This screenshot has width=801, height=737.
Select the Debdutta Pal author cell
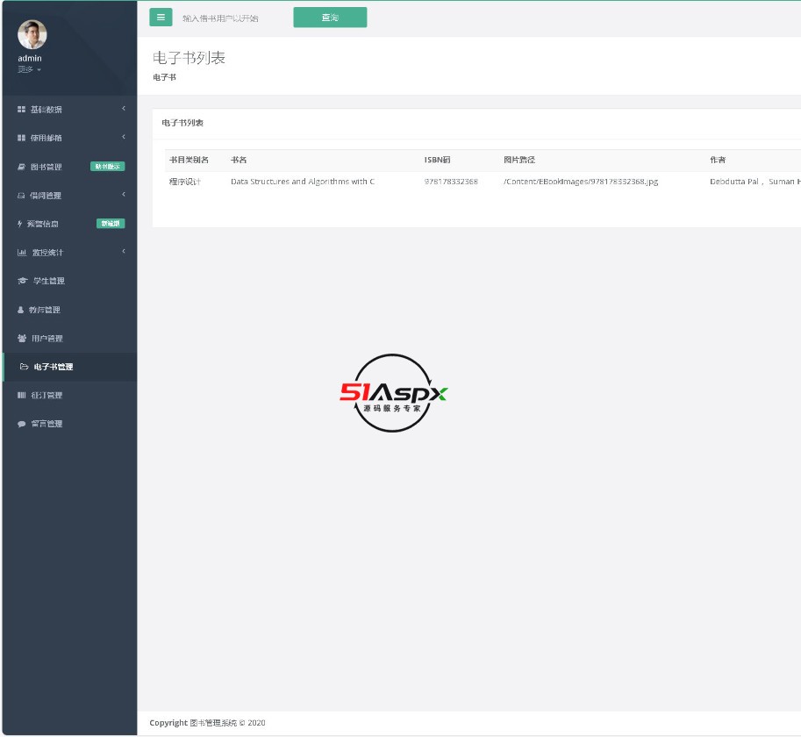click(755, 182)
